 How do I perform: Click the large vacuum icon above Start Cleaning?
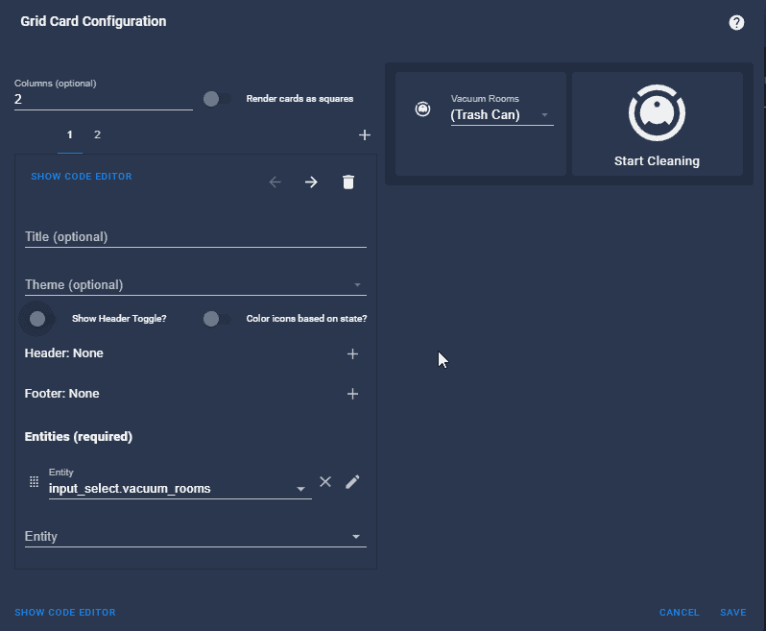(x=658, y=113)
